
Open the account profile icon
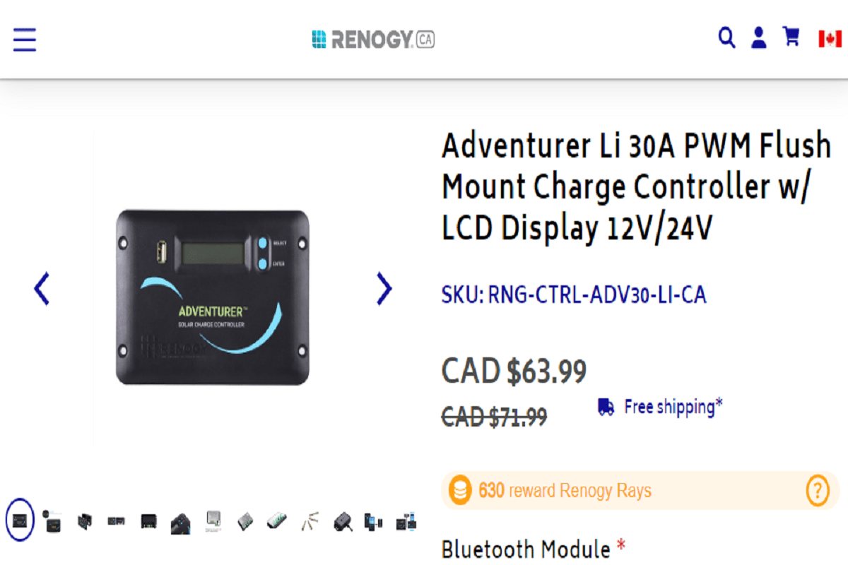[x=758, y=39]
